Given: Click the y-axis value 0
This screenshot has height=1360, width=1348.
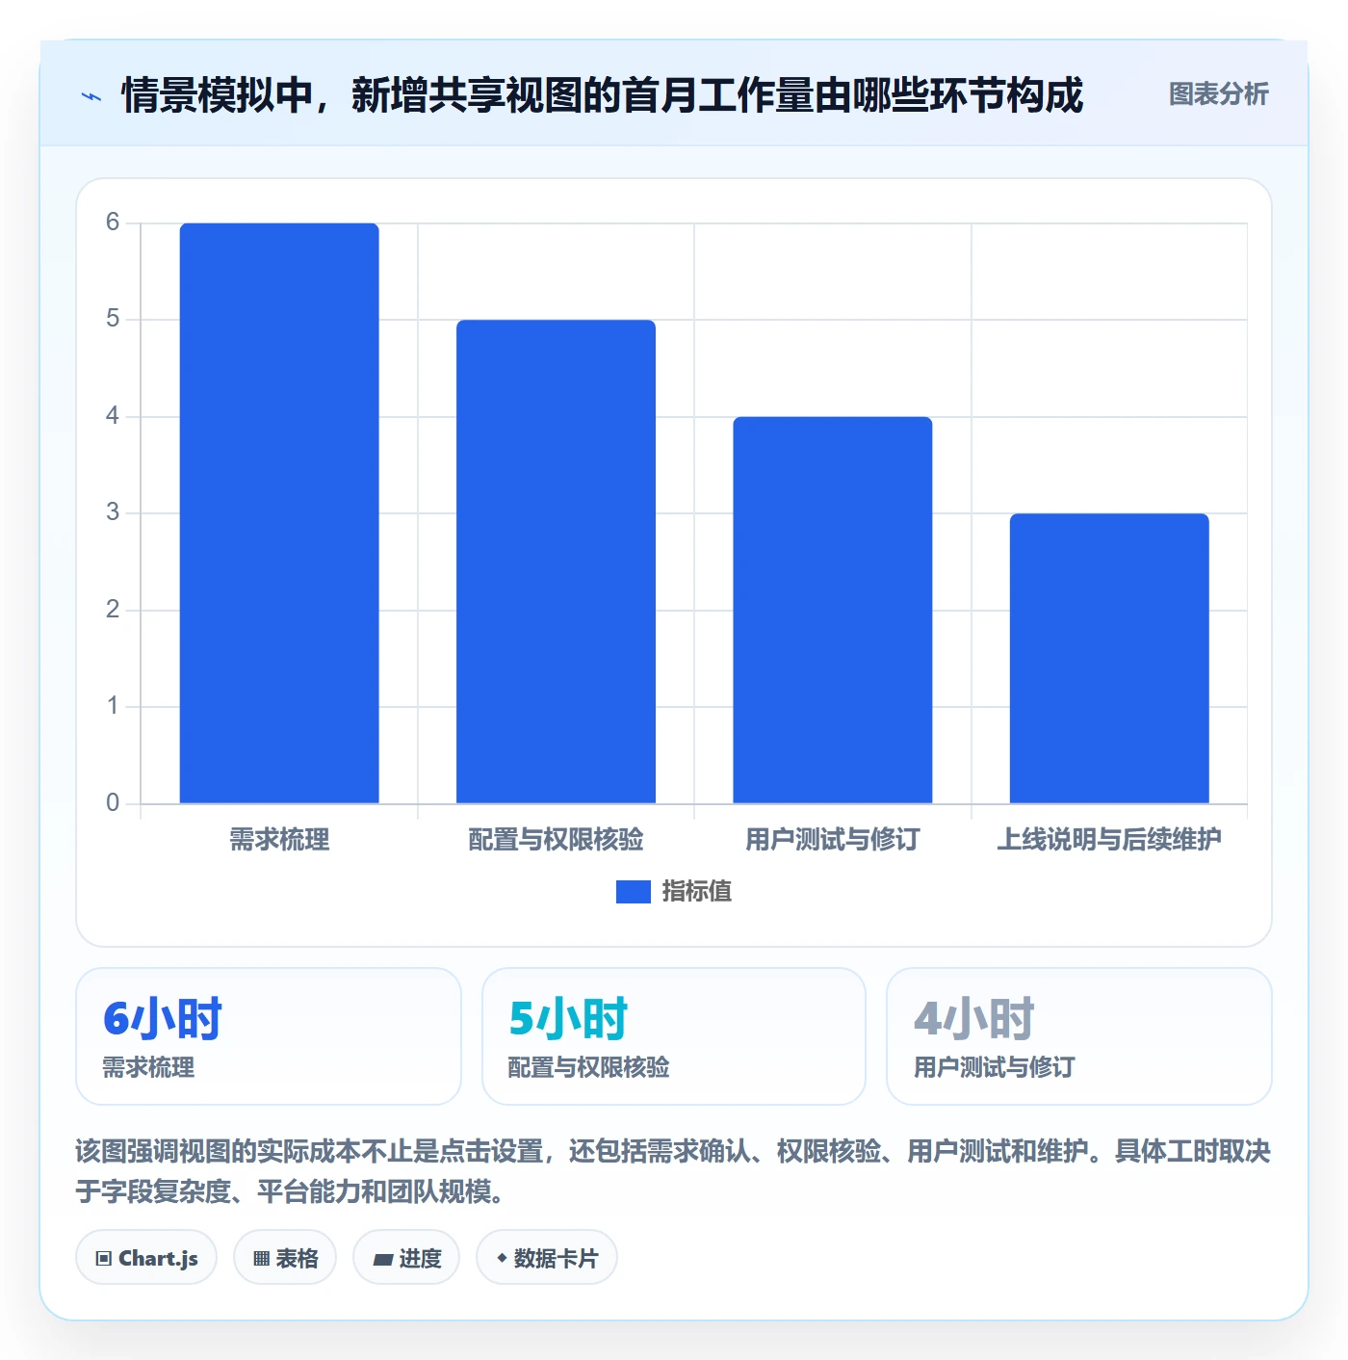Looking at the screenshot, I should (113, 803).
